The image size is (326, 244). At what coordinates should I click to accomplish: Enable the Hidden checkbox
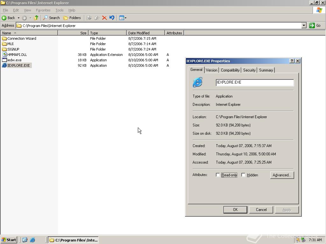click(243, 175)
